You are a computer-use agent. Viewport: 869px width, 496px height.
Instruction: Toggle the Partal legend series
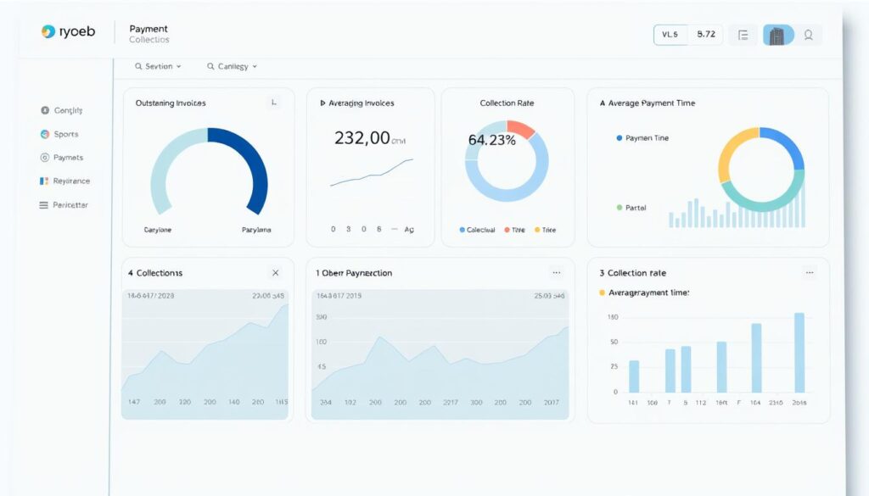tap(619, 208)
